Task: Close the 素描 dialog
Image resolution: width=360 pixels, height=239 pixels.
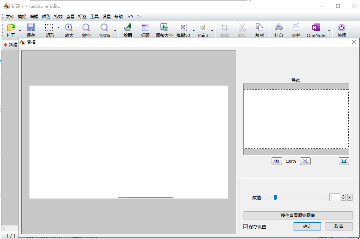Action: coord(354,42)
